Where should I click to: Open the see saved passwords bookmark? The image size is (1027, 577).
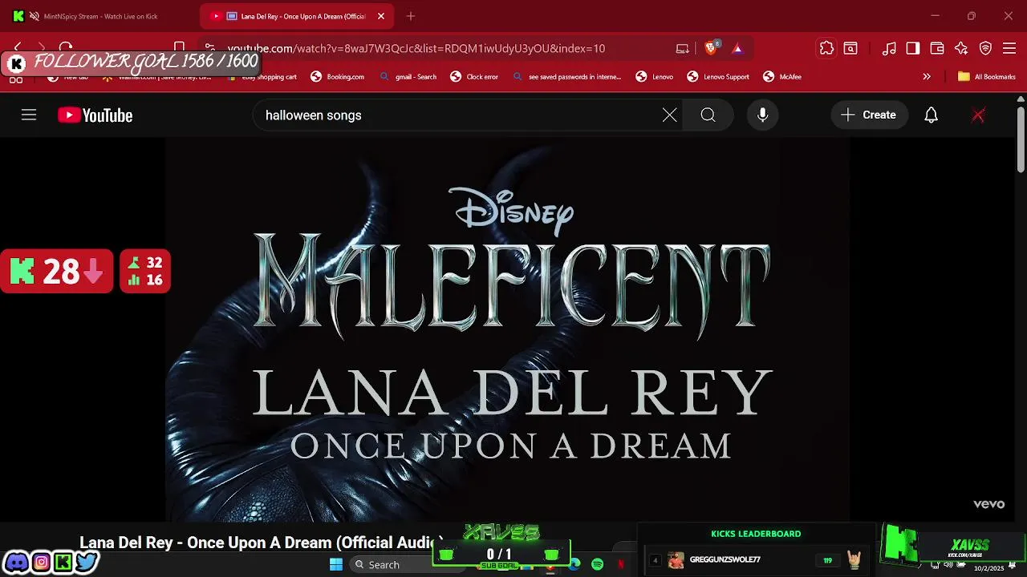[x=566, y=77]
